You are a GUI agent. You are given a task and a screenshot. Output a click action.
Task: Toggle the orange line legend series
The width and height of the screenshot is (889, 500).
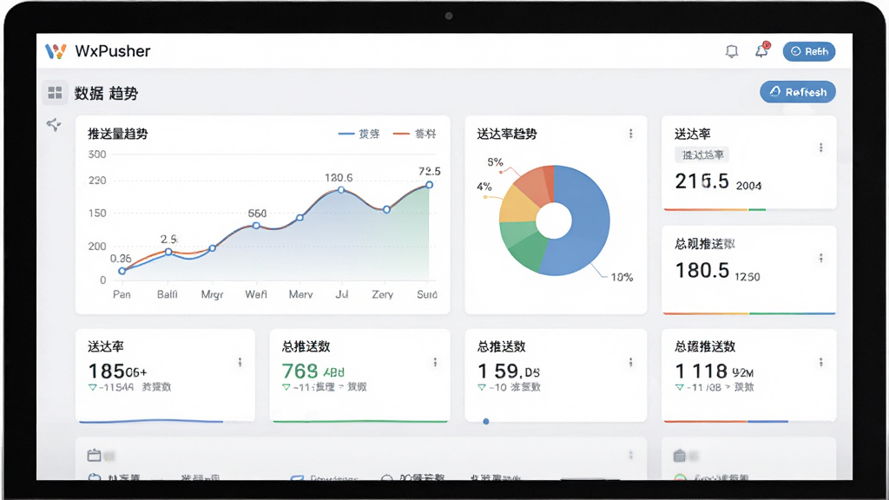[x=415, y=134]
